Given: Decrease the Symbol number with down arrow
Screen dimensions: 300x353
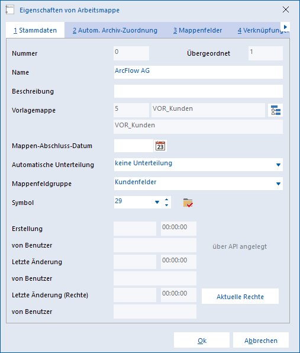Looking at the screenshot, I should [166, 205].
